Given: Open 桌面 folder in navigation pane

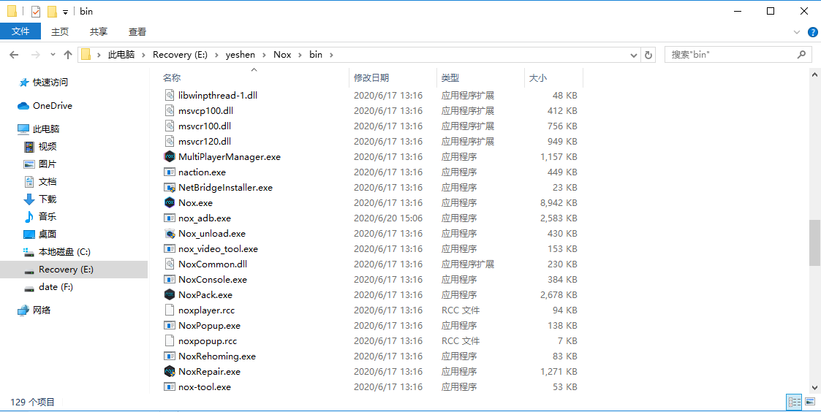Looking at the screenshot, I should (47, 234).
